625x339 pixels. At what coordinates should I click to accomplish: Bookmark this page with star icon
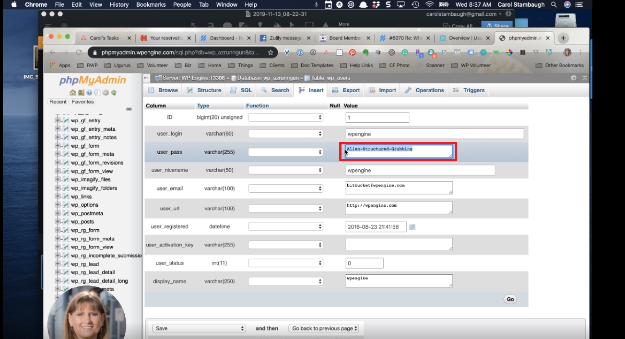pos(271,52)
